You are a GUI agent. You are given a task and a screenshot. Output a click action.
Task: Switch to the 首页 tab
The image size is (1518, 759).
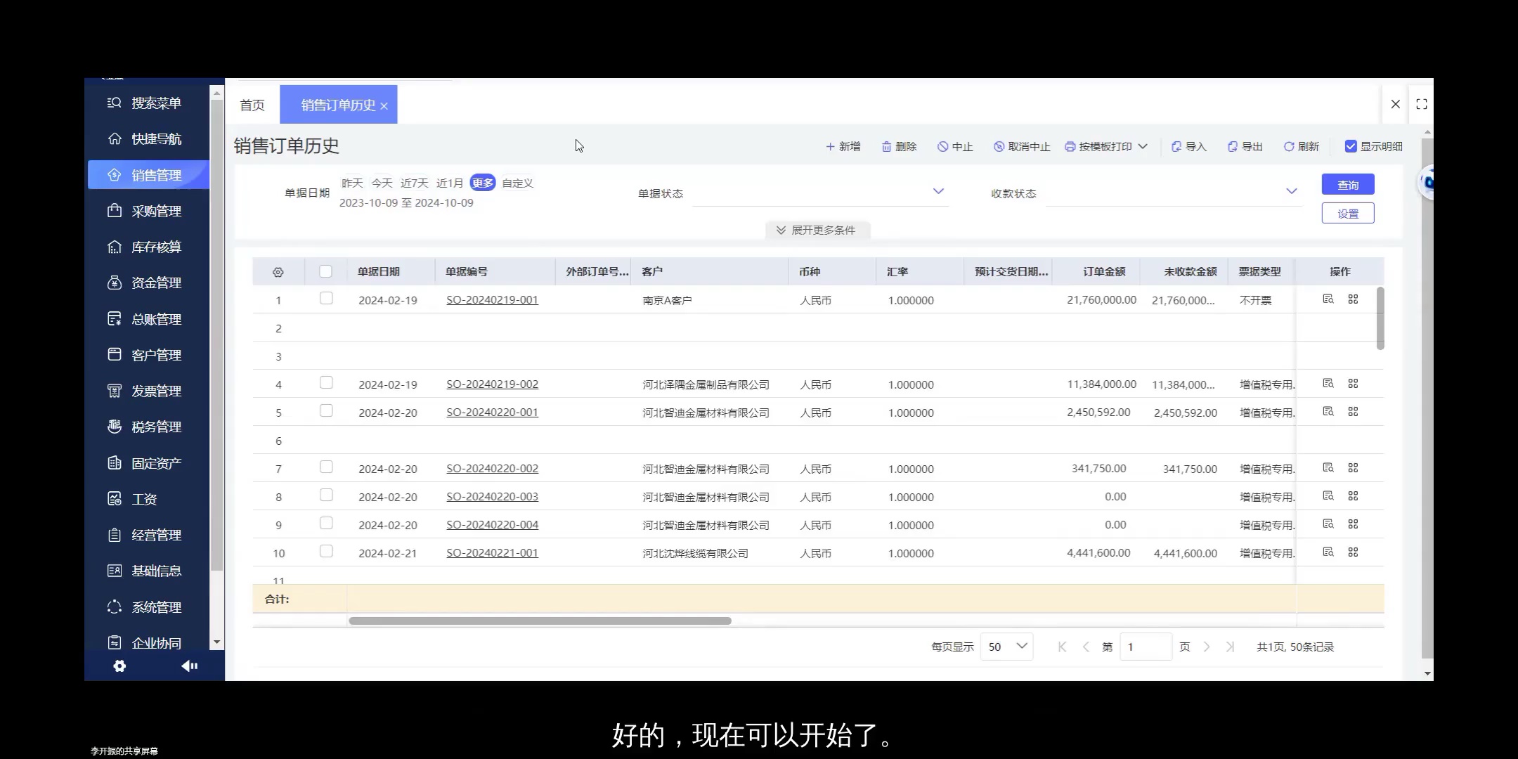pos(252,104)
